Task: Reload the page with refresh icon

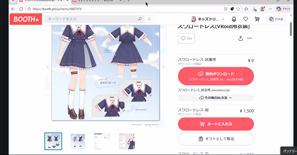Action: point(21,9)
